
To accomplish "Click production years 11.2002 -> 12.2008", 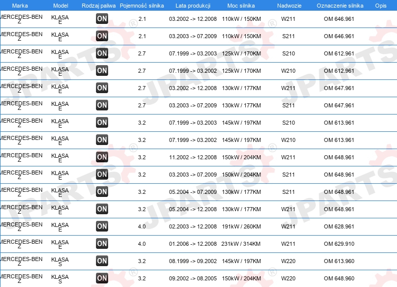I will [x=193, y=157].
